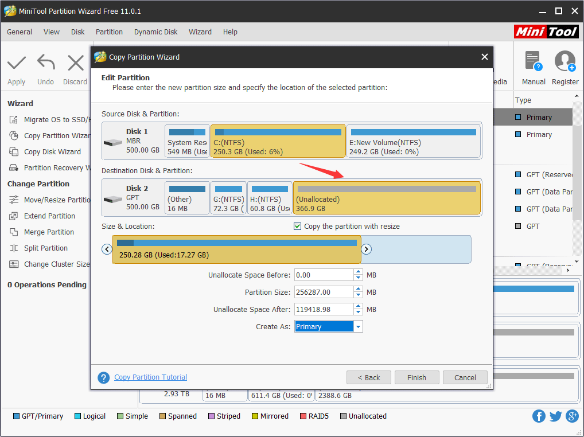This screenshot has height=437, width=584.
Task: Click the Register user icon
Action: click(x=565, y=62)
